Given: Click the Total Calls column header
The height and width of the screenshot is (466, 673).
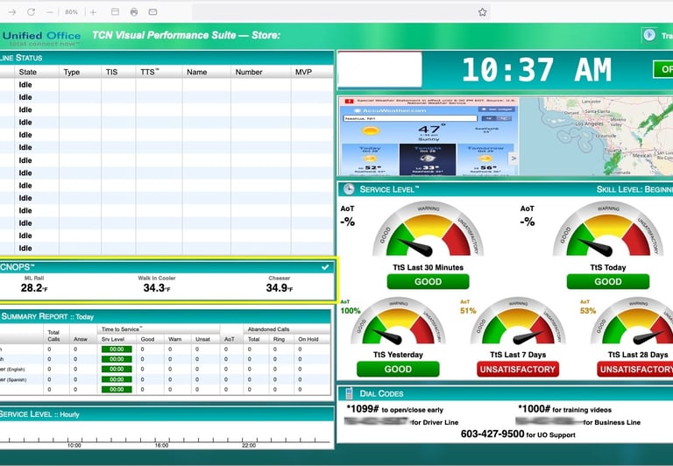Looking at the screenshot, I should 53,335.
